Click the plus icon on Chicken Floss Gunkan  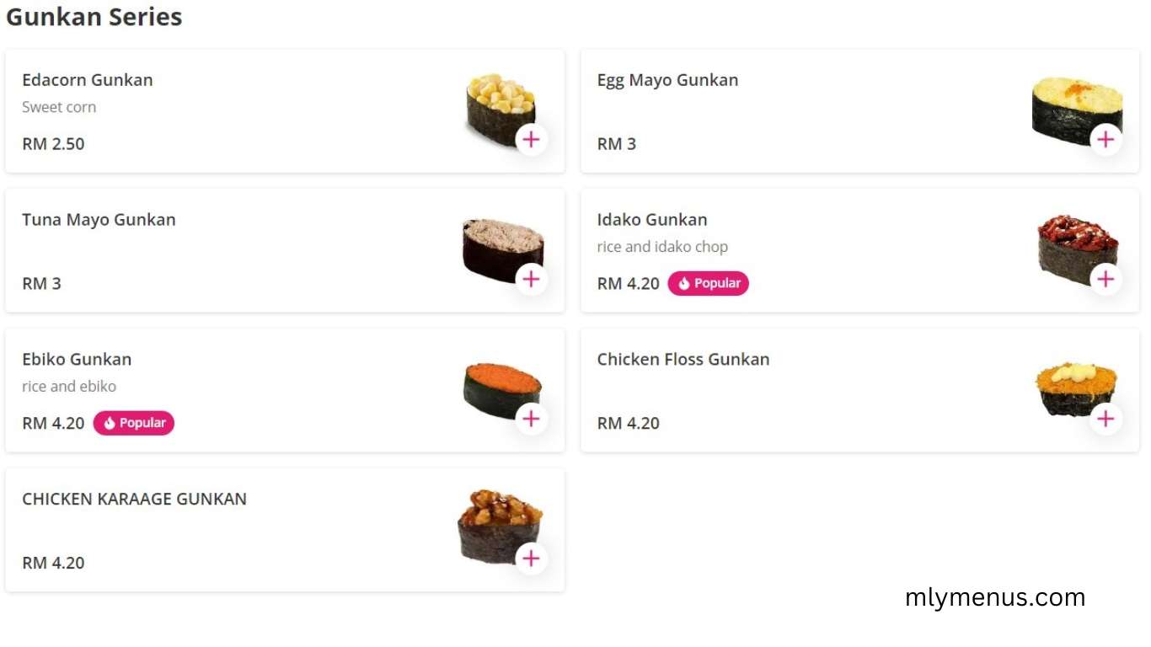pos(1105,419)
